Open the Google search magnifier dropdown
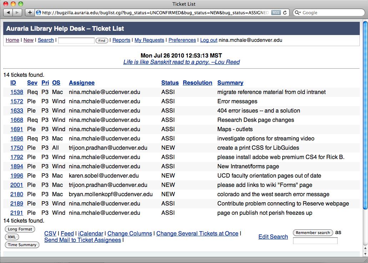This screenshot has width=368, height=263. 298,13
